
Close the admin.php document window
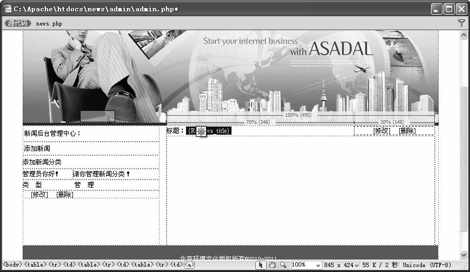pos(461,9)
